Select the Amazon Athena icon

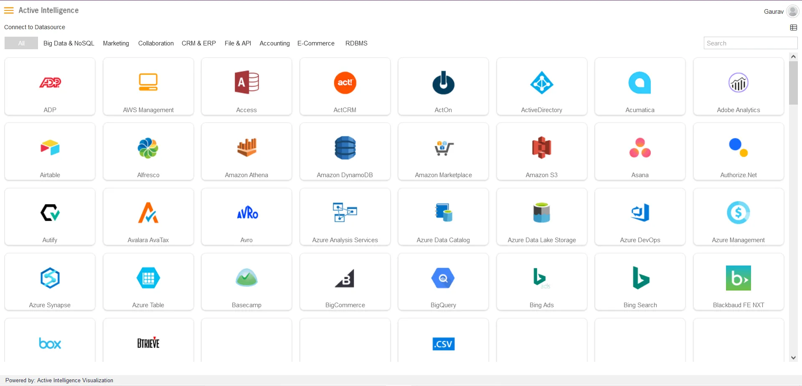(246, 148)
